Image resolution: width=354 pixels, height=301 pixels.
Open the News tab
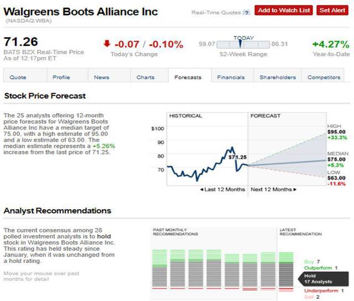click(102, 77)
